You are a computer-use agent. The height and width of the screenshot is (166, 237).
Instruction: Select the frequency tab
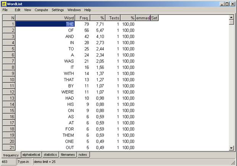(x=11, y=155)
